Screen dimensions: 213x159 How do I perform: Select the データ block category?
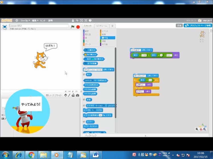[88, 44]
